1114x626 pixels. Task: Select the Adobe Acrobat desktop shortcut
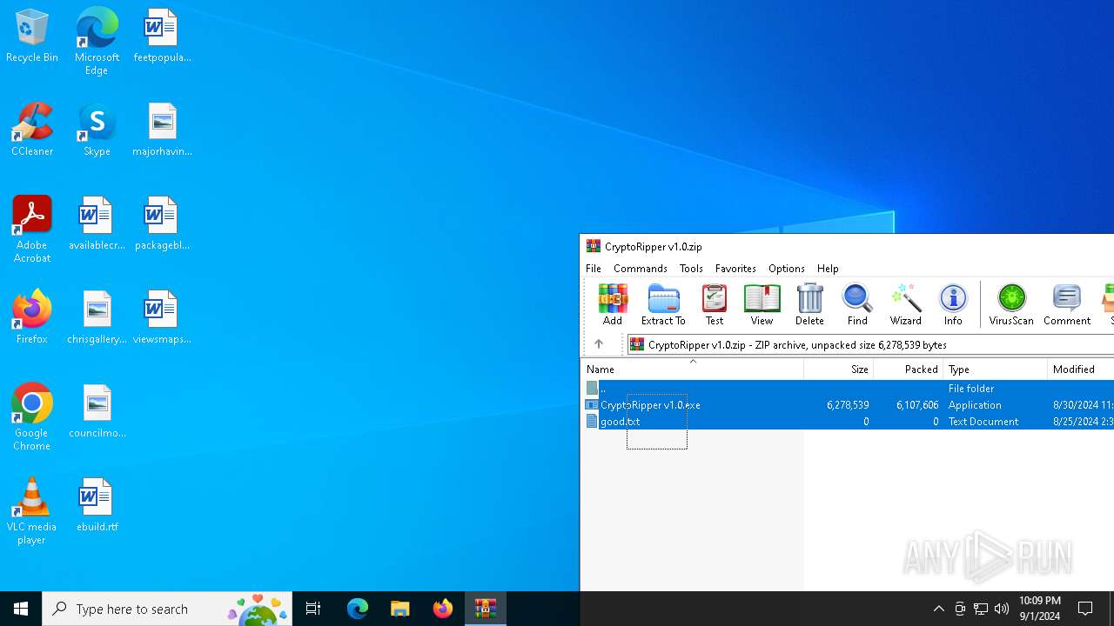(x=32, y=230)
